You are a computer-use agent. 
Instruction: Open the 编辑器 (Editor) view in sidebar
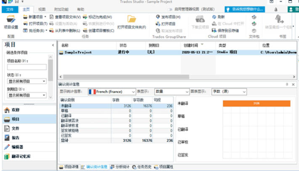(x=18, y=147)
